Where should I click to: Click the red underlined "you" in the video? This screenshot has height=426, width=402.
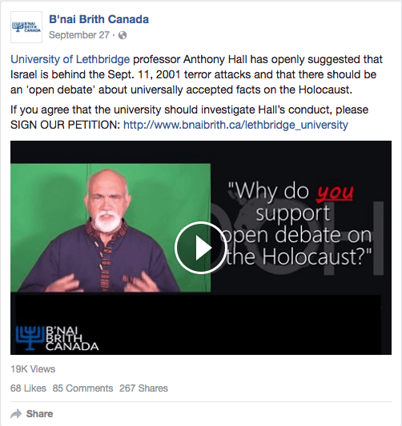(335, 192)
